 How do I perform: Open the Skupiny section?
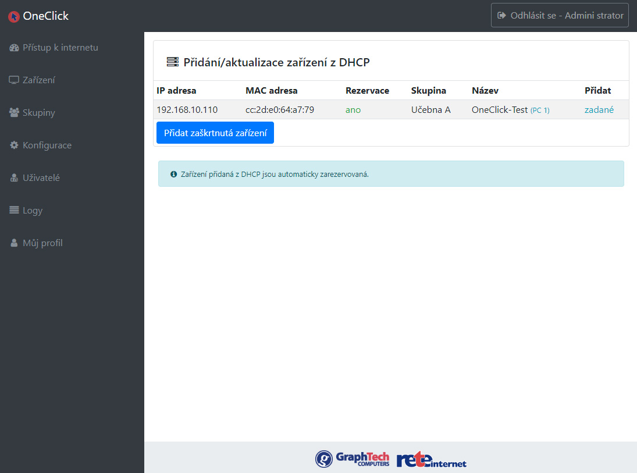tap(38, 112)
